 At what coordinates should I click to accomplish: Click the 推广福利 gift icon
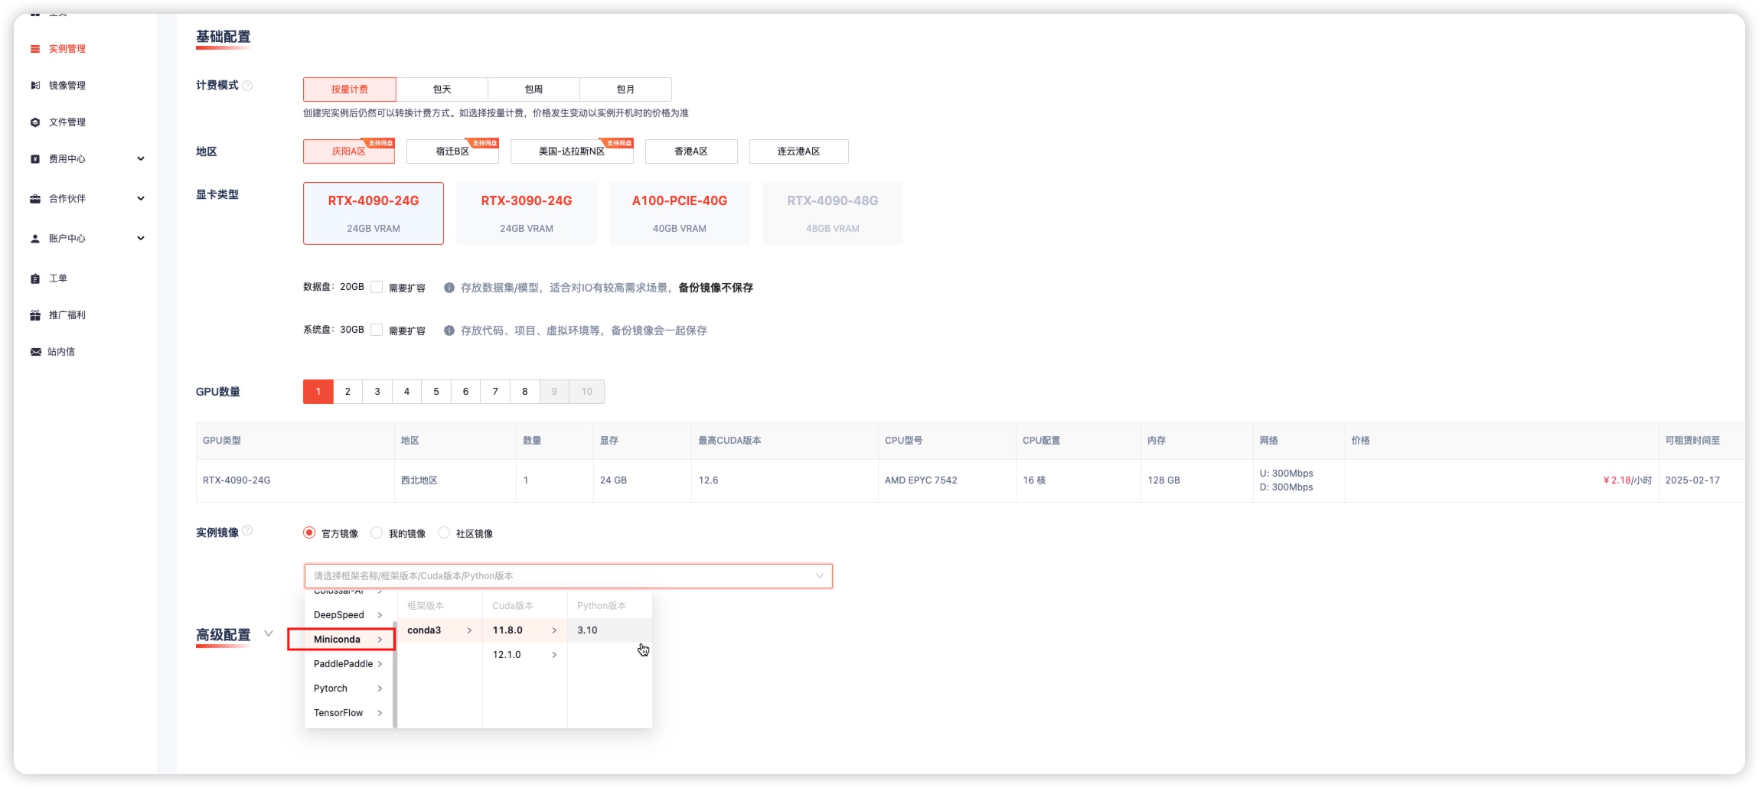click(35, 315)
